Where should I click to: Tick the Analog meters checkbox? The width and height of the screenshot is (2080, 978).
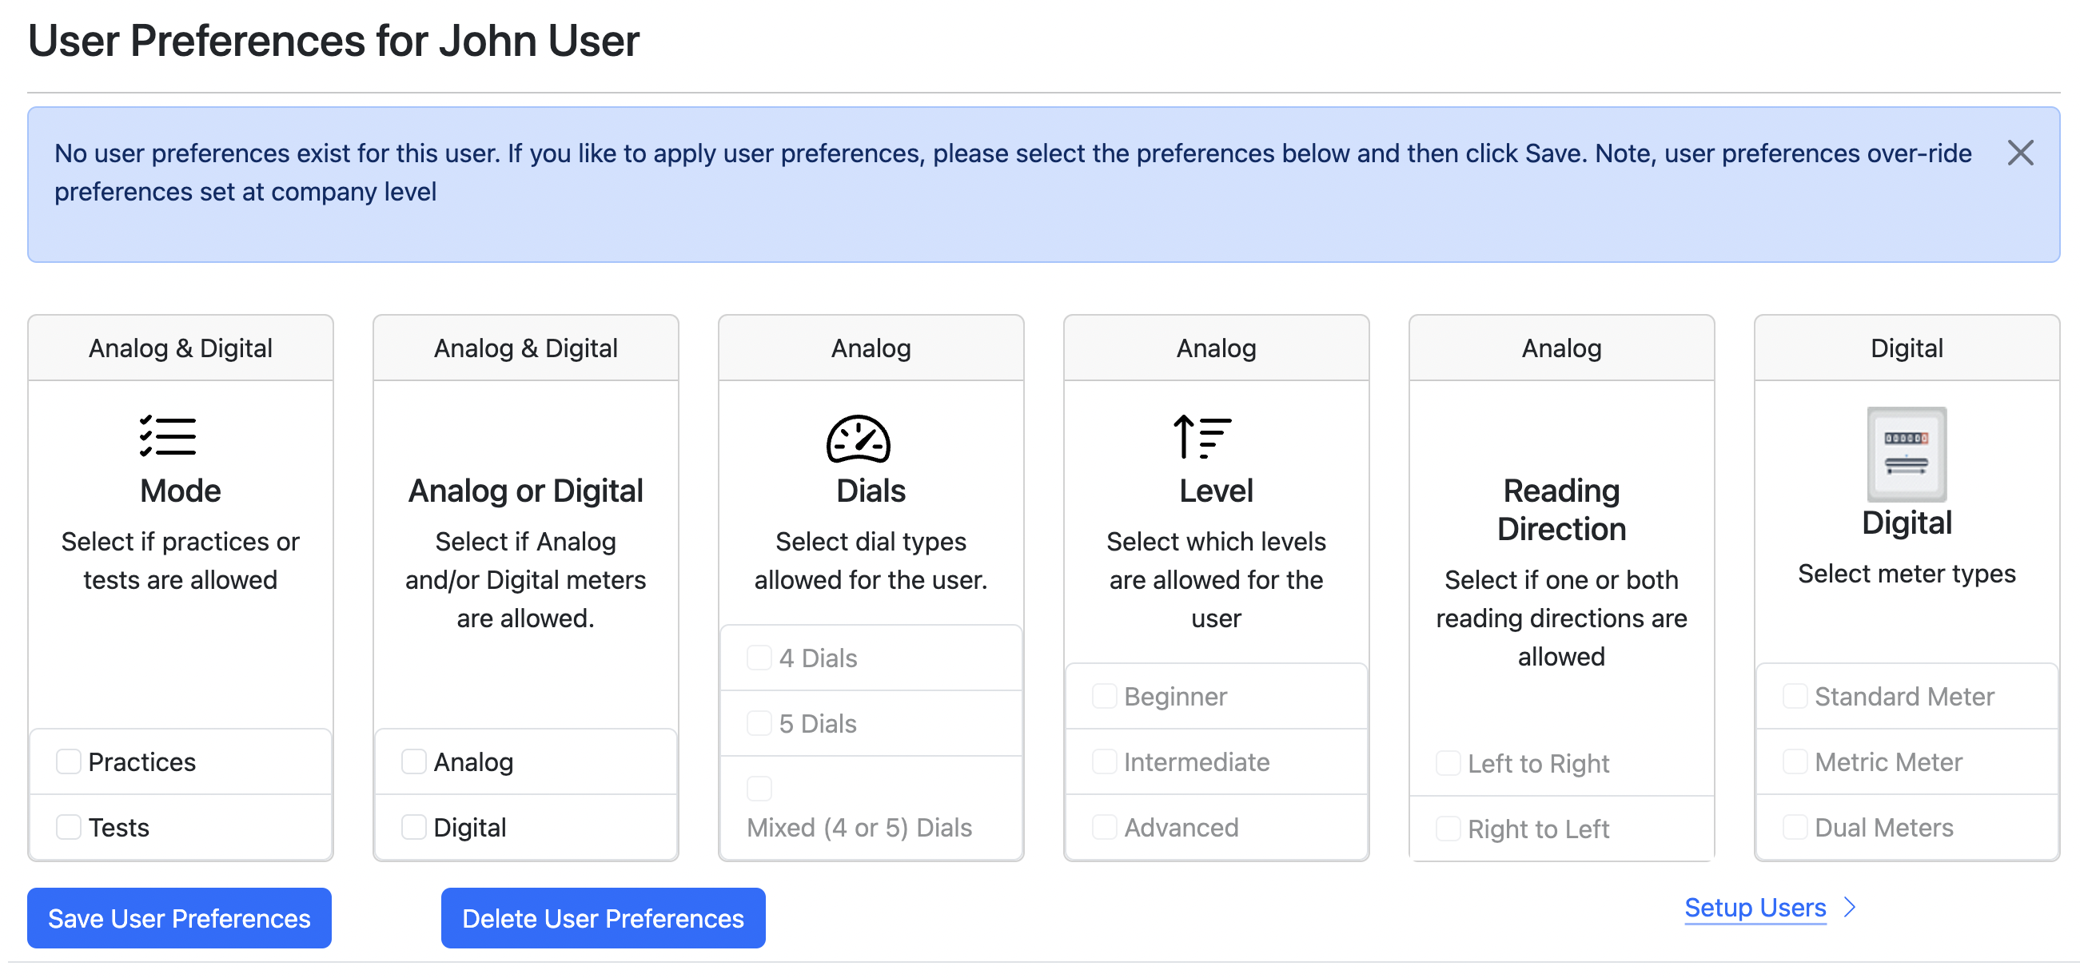click(x=413, y=761)
